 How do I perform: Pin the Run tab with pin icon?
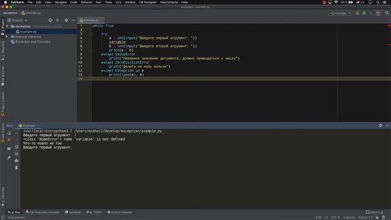(9, 158)
